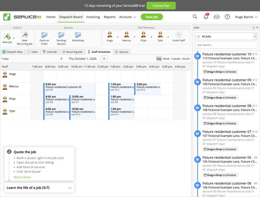
Task: Follow the Watch Demo link
Action: [x=22, y=177]
